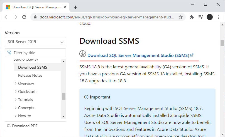Bookmark this page with star icon
Viewport: 225px width, 137px height.
tap(181, 17)
